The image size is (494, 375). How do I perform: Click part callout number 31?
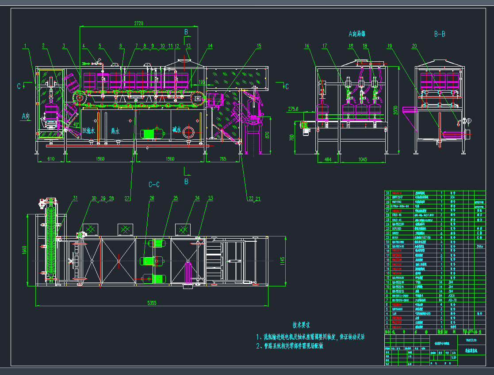tap(75, 198)
